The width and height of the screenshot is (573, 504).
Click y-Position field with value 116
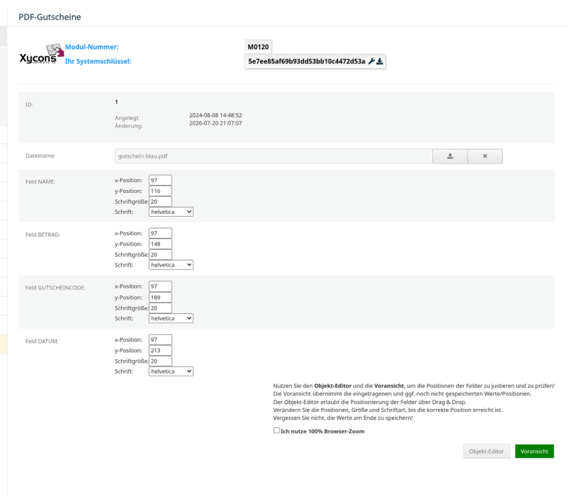(x=160, y=191)
